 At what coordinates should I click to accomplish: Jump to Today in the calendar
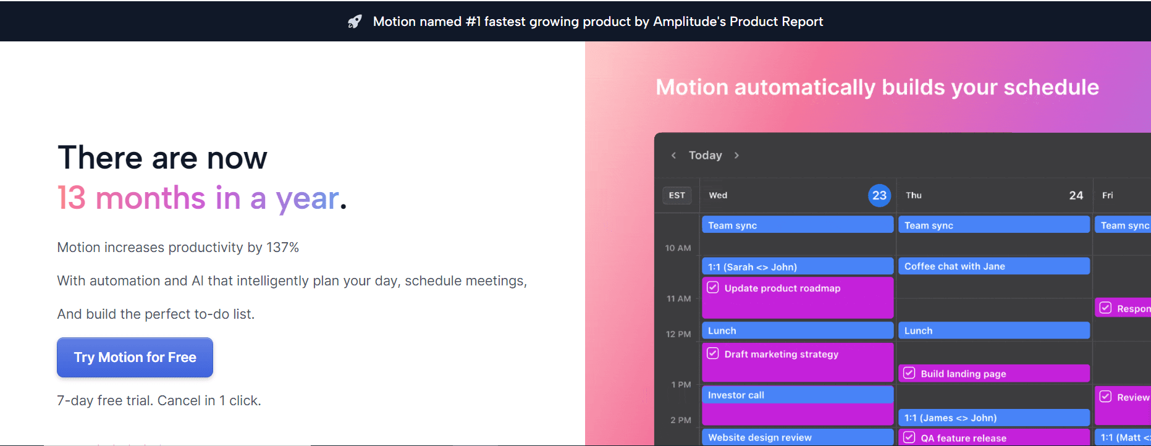705,156
